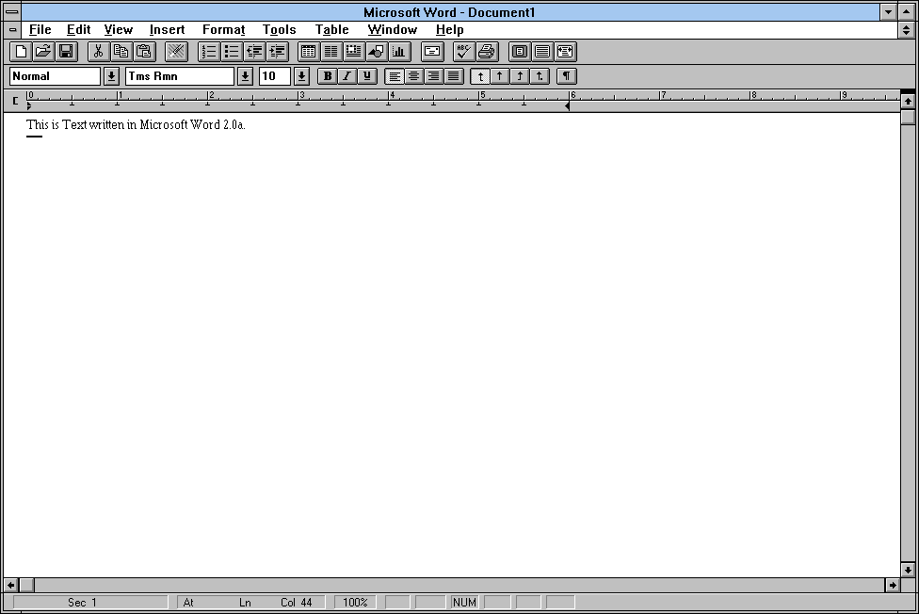Viewport: 919px width, 614px height.
Task: Save the document with the floppy disk icon
Action: 66,52
